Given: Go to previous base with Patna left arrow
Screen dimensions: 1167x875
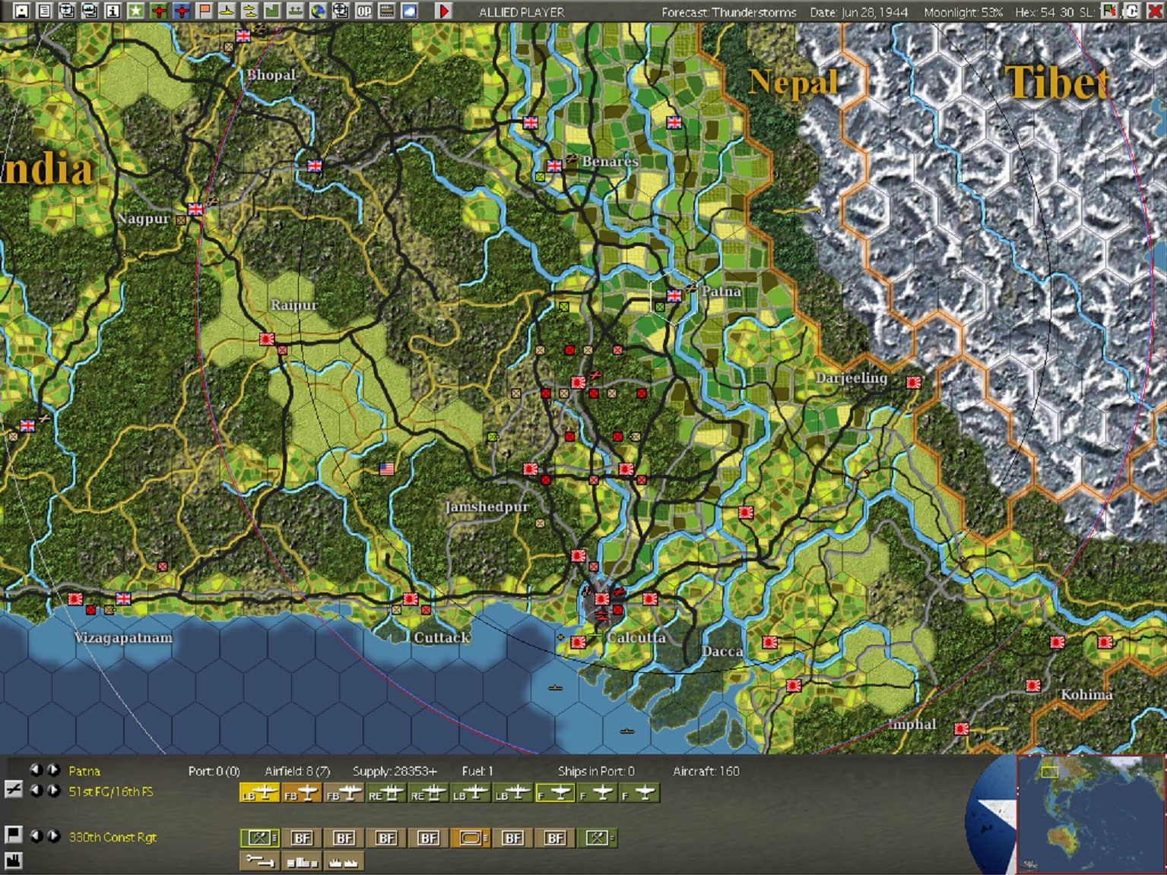Looking at the screenshot, I should point(35,770).
